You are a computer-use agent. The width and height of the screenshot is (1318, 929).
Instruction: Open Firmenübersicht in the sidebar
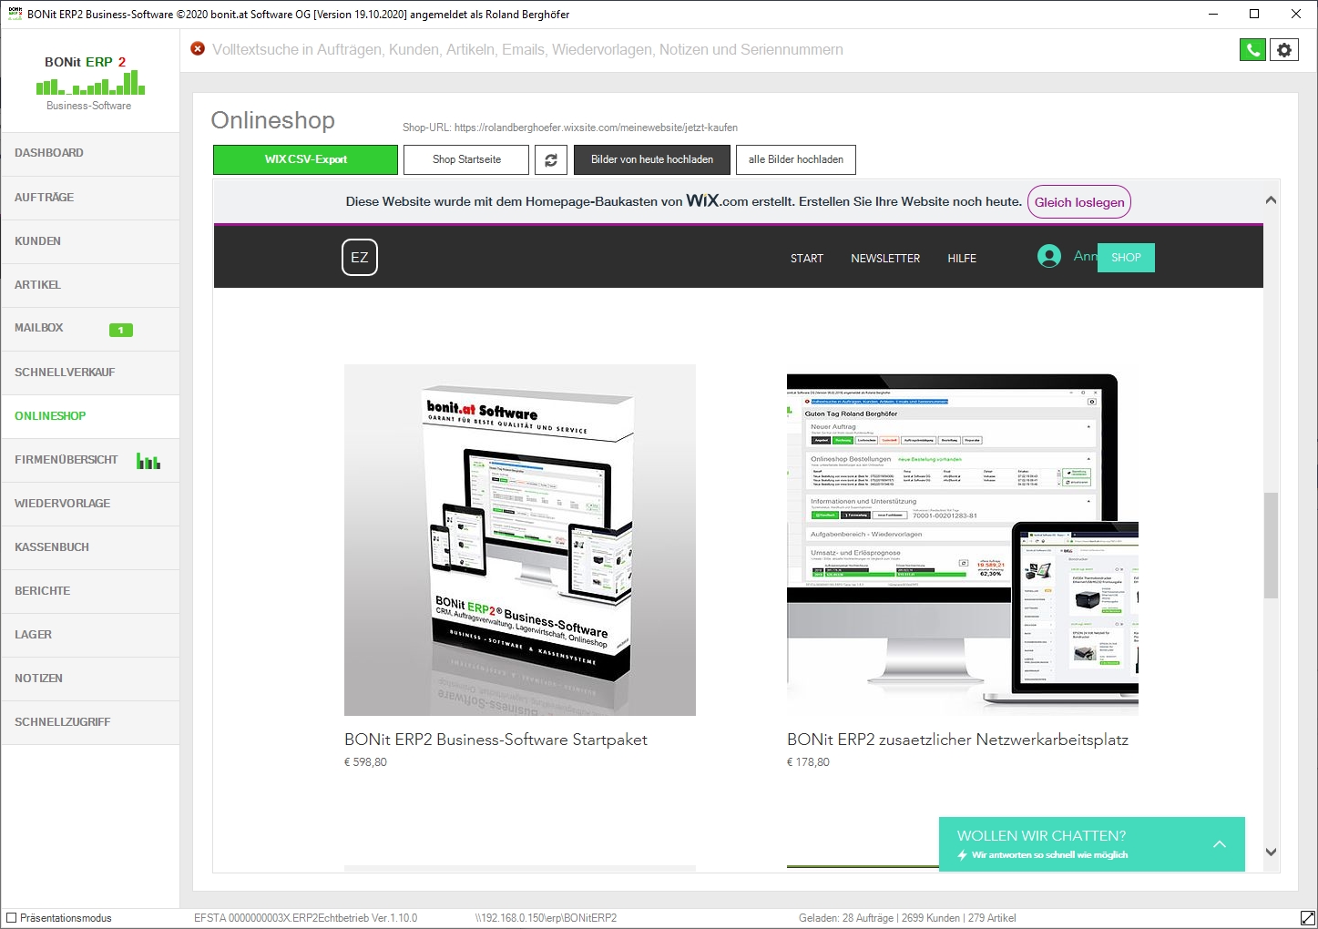tap(90, 460)
